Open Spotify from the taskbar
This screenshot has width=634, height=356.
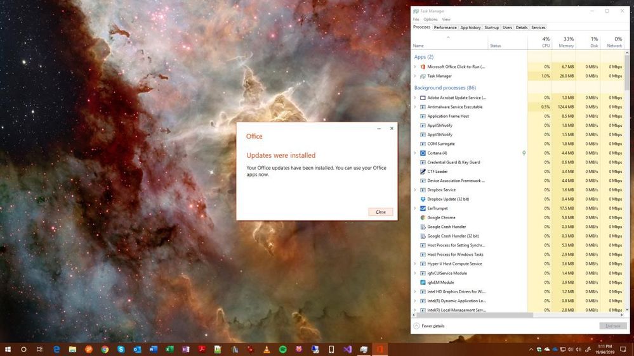point(282,349)
